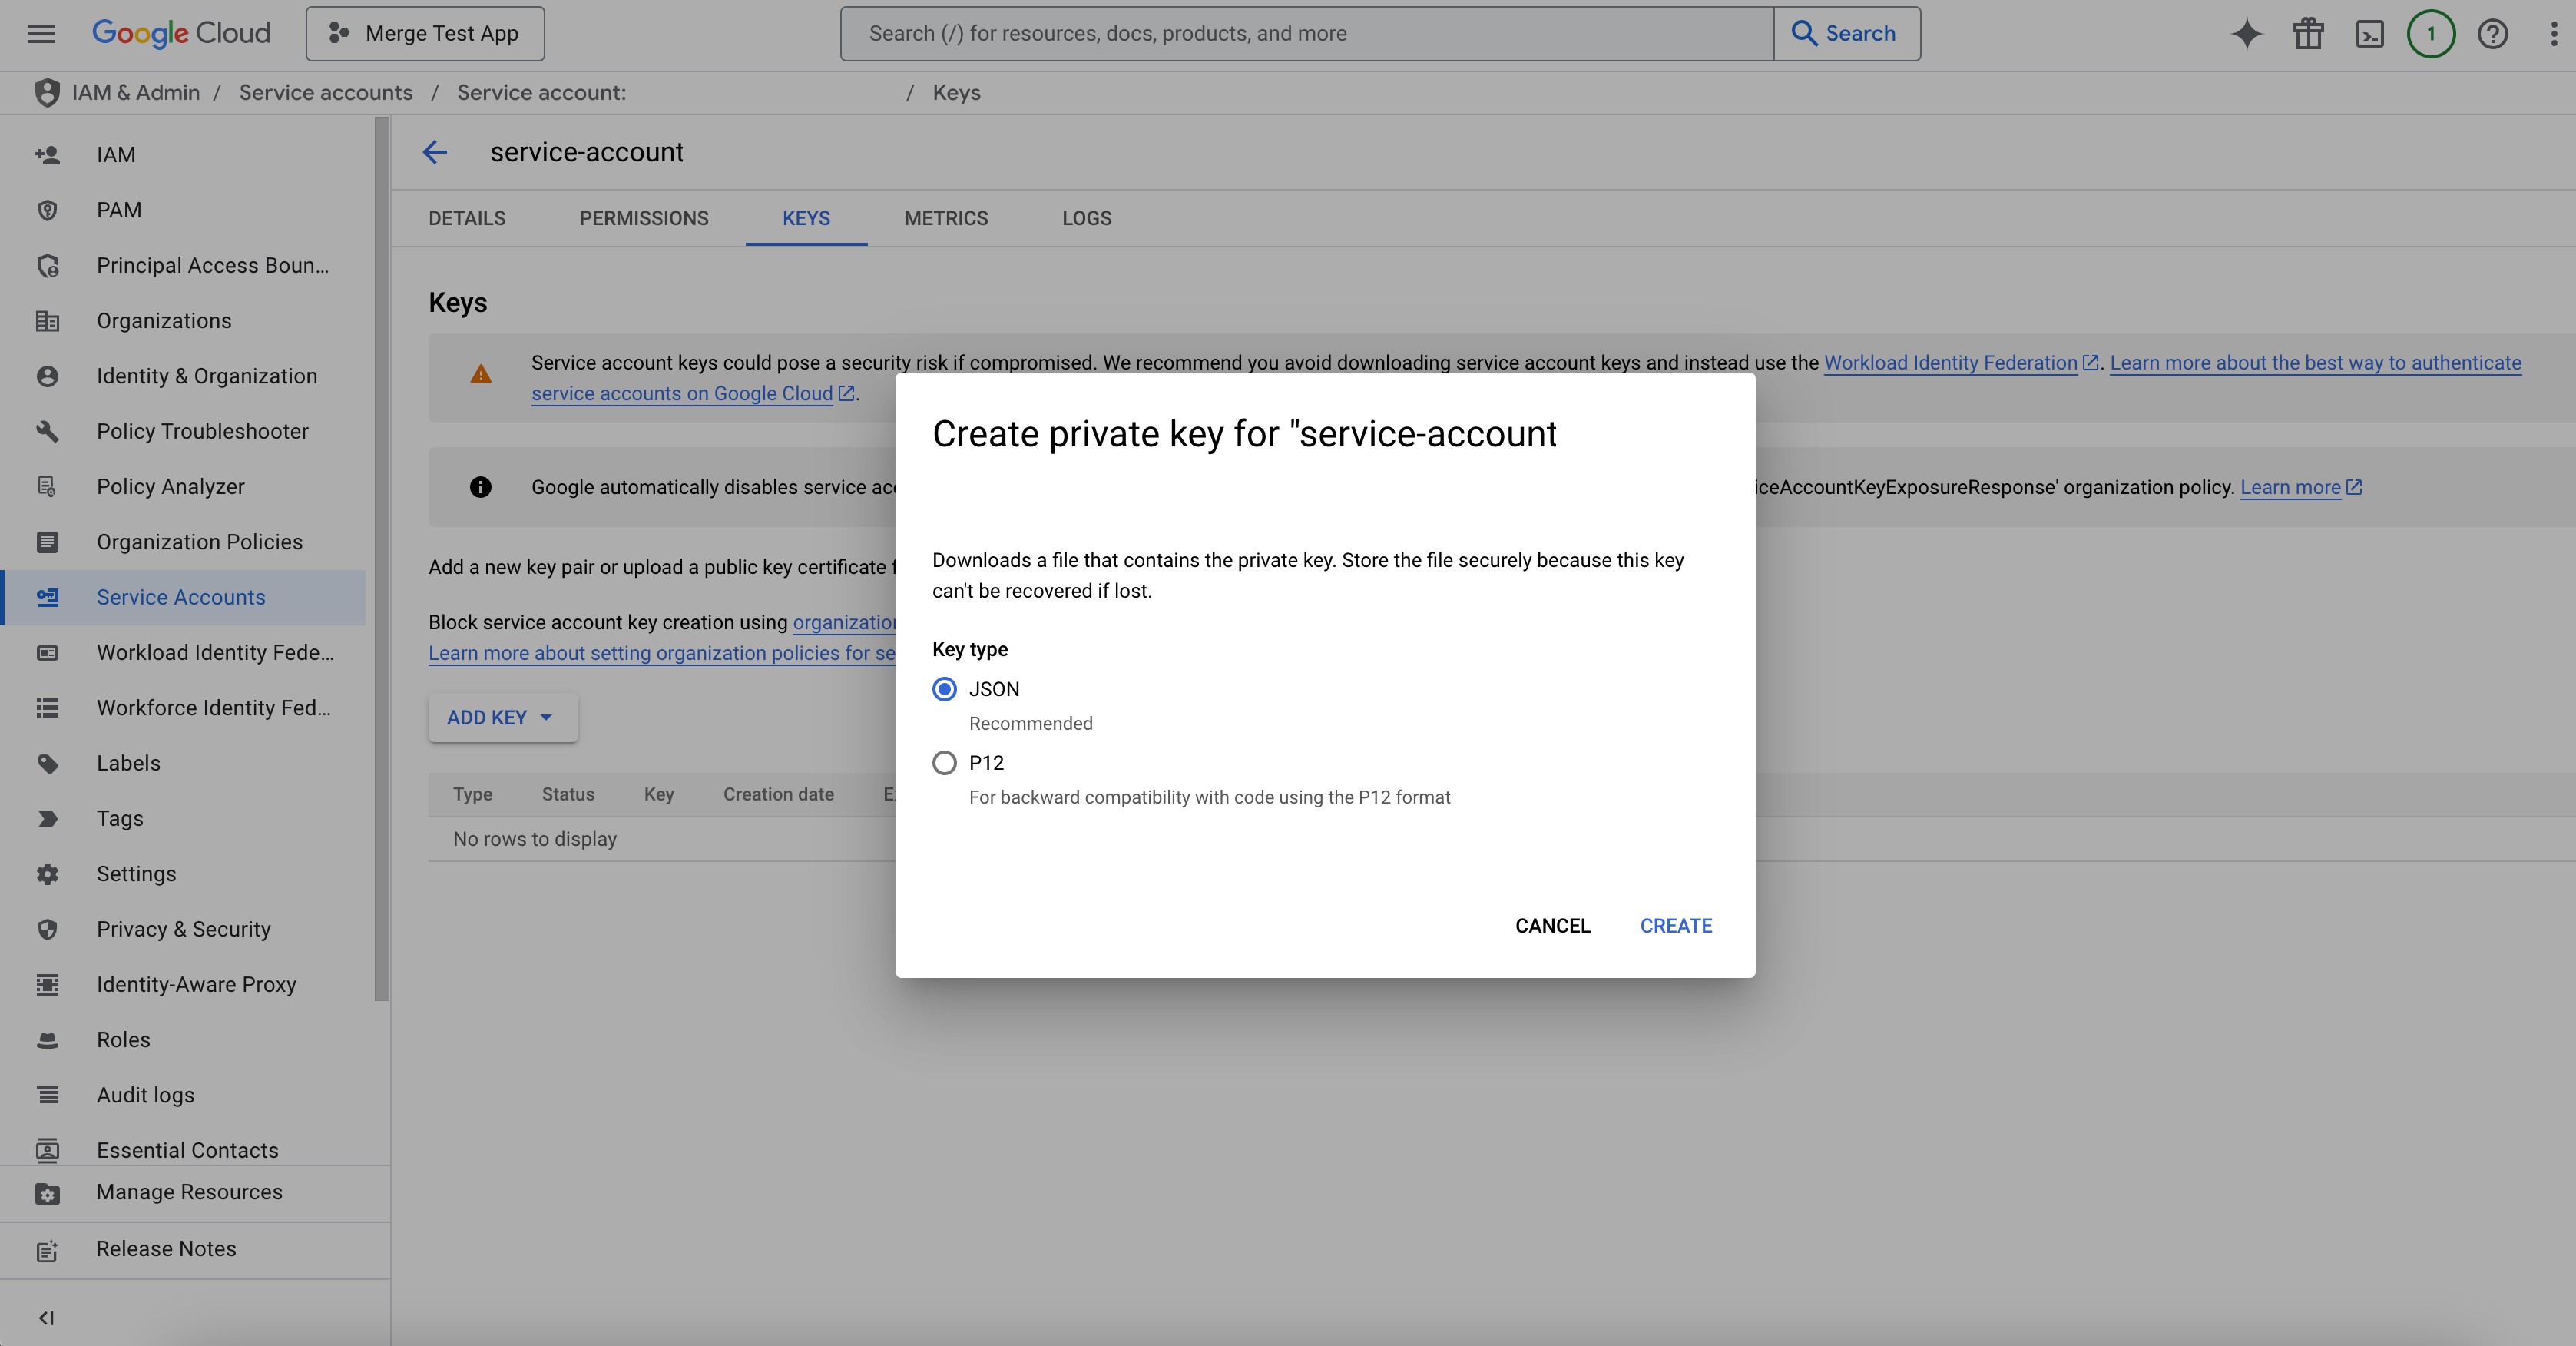Click the Organizations building icon
The width and height of the screenshot is (2576, 1346).
47,321
